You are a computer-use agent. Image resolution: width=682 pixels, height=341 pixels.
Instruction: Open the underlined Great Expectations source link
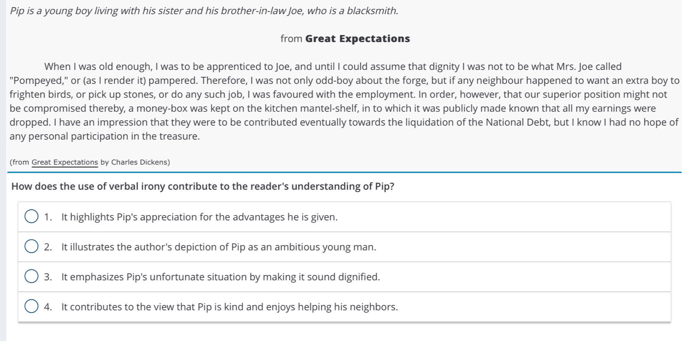65,162
